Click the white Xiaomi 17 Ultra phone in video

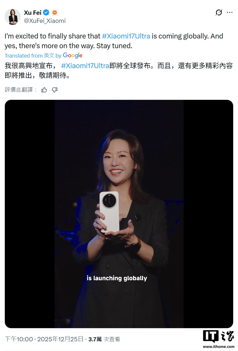click(109, 212)
